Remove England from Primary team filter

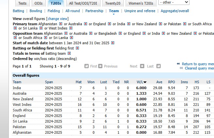(x=109, y=24)
